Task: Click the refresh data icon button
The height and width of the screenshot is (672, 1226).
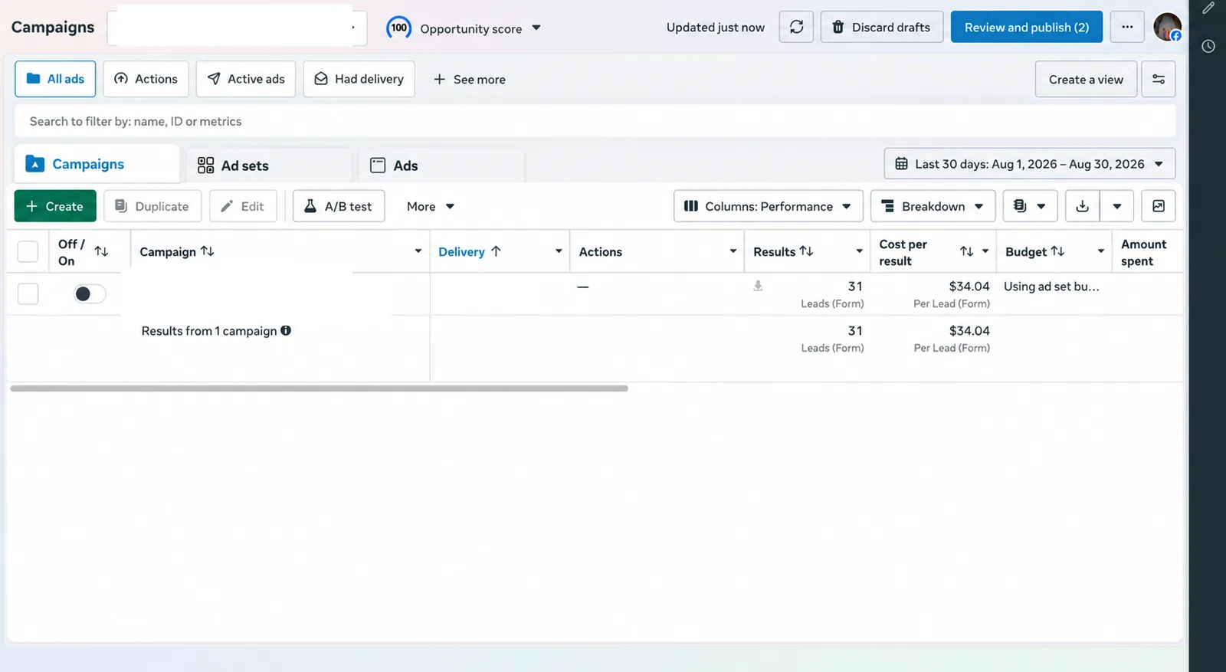Action: [x=796, y=27]
